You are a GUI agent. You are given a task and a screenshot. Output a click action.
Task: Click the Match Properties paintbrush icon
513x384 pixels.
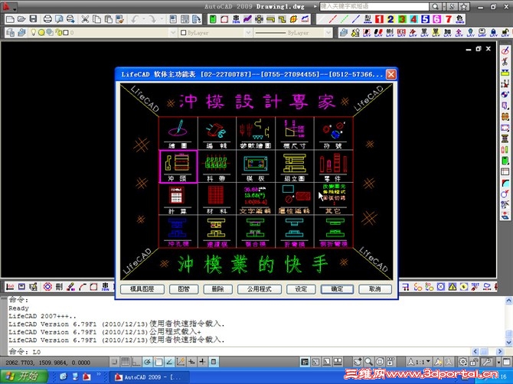click(119, 19)
